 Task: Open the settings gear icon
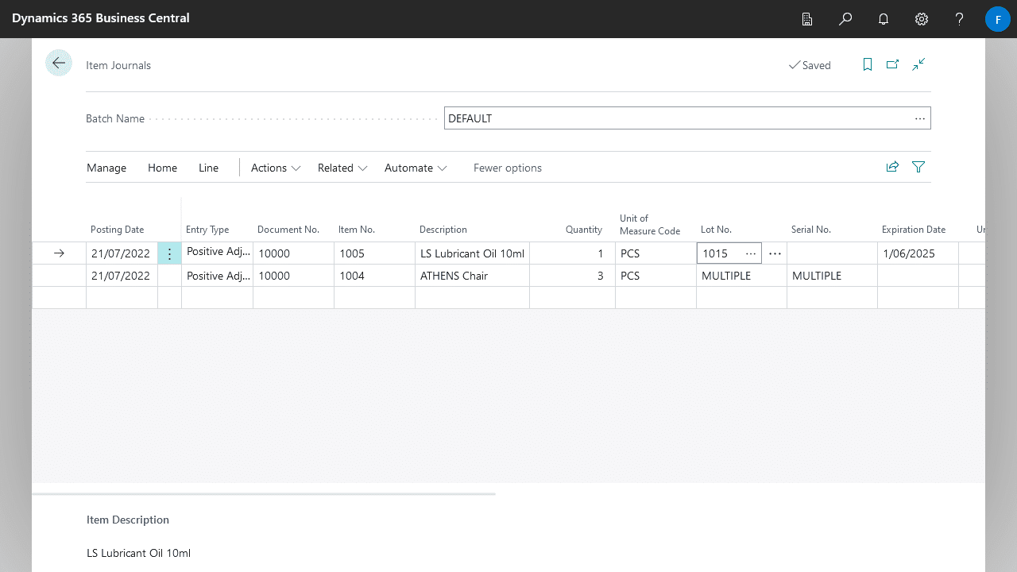pyautogui.click(x=922, y=19)
